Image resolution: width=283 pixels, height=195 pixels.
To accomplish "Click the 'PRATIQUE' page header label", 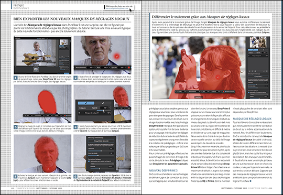I will [18, 5].
